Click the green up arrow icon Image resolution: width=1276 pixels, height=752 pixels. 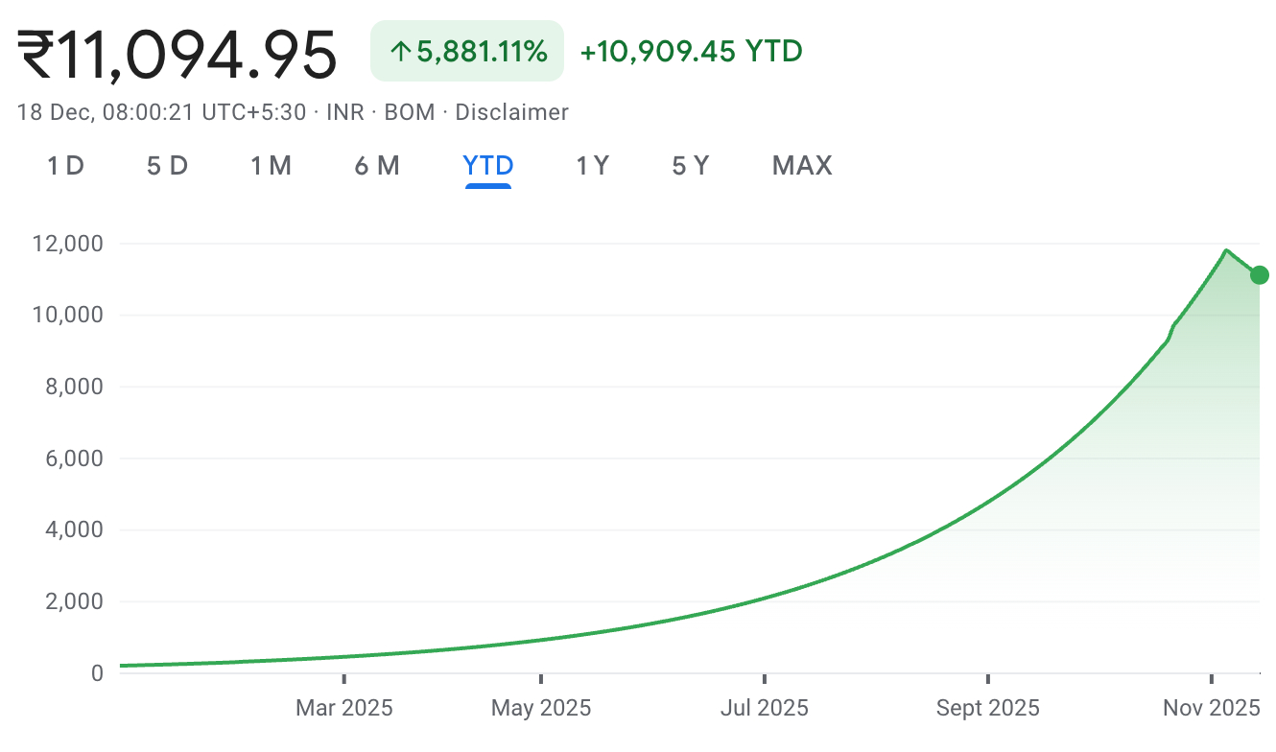point(400,52)
